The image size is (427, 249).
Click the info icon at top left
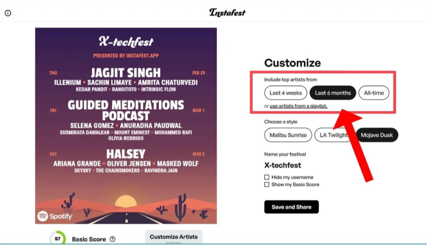(x=8, y=13)
